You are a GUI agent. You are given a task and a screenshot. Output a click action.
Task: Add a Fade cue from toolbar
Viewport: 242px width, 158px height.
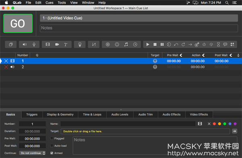coord(94,44)
